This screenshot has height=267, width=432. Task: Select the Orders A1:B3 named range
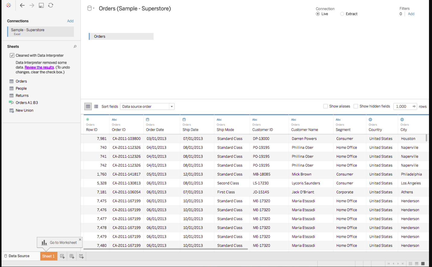click(27, 103)
